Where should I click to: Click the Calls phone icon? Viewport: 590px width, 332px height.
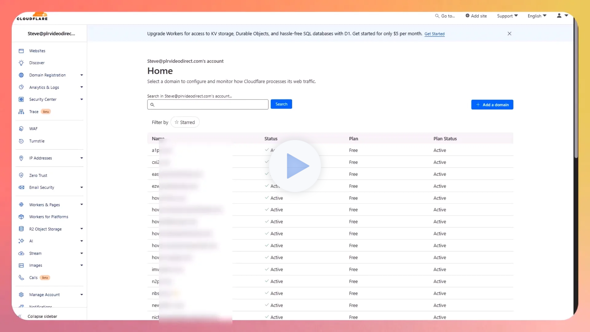(x=21, y=278)
